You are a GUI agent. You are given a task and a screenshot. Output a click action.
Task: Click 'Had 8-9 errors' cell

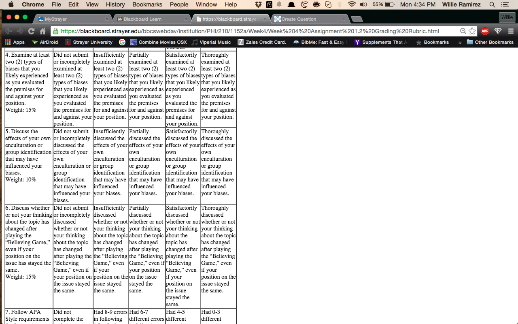click(x=111, y=316)
